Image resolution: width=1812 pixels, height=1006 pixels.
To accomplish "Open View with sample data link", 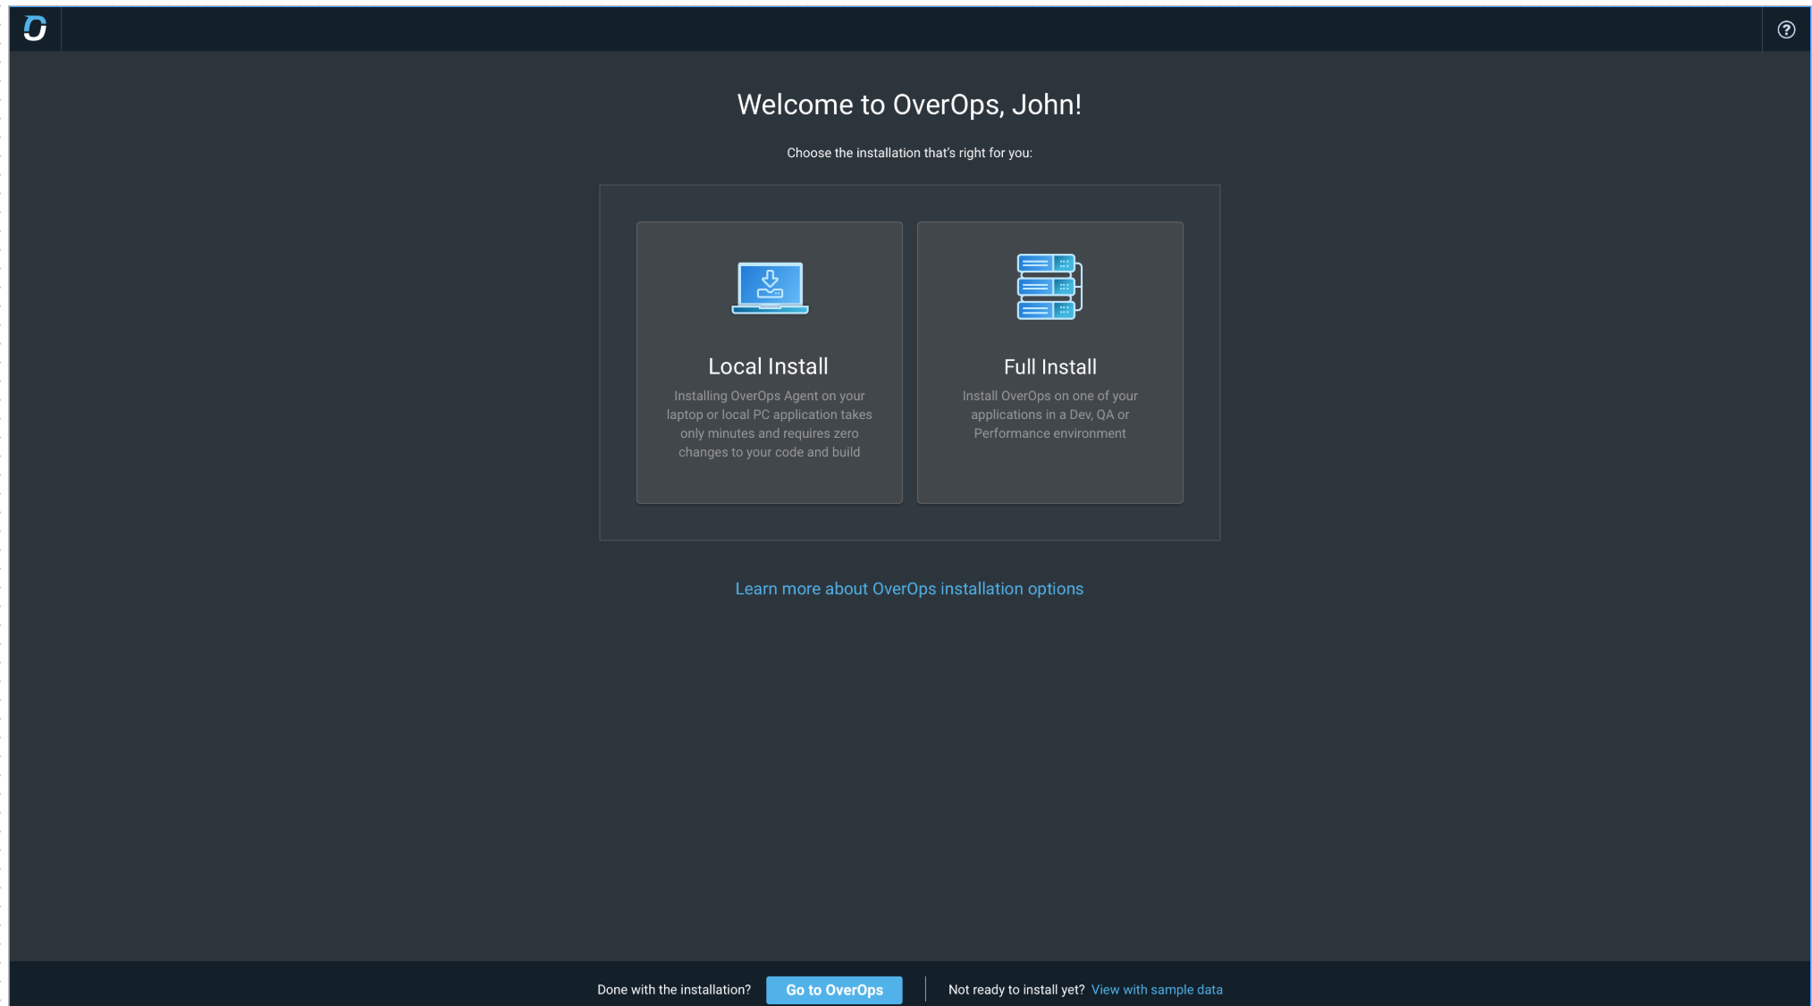I will click(1156, 989).
